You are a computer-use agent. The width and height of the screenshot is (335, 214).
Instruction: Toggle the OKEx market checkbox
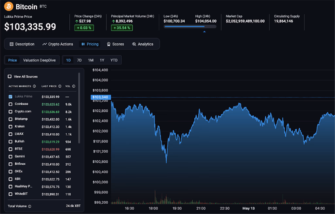coord(10,172)
